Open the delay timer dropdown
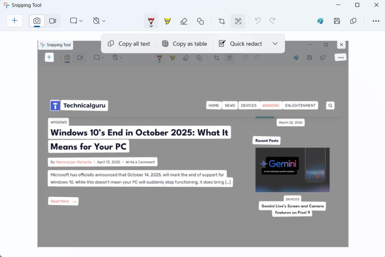Screen dimensions: 385x257 [x=99, y=21]
